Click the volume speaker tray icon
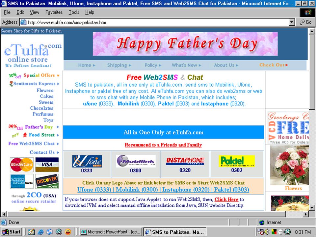This screenshot has width=316, height=237. click(266, 232)
